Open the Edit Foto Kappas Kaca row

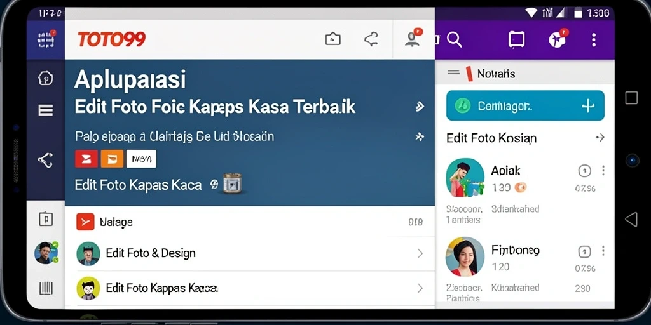point(250,288)
